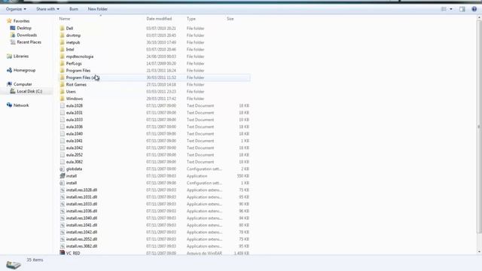482x271 pixels.
Task: Open the Share with dropdown
Action: [47, 9]
